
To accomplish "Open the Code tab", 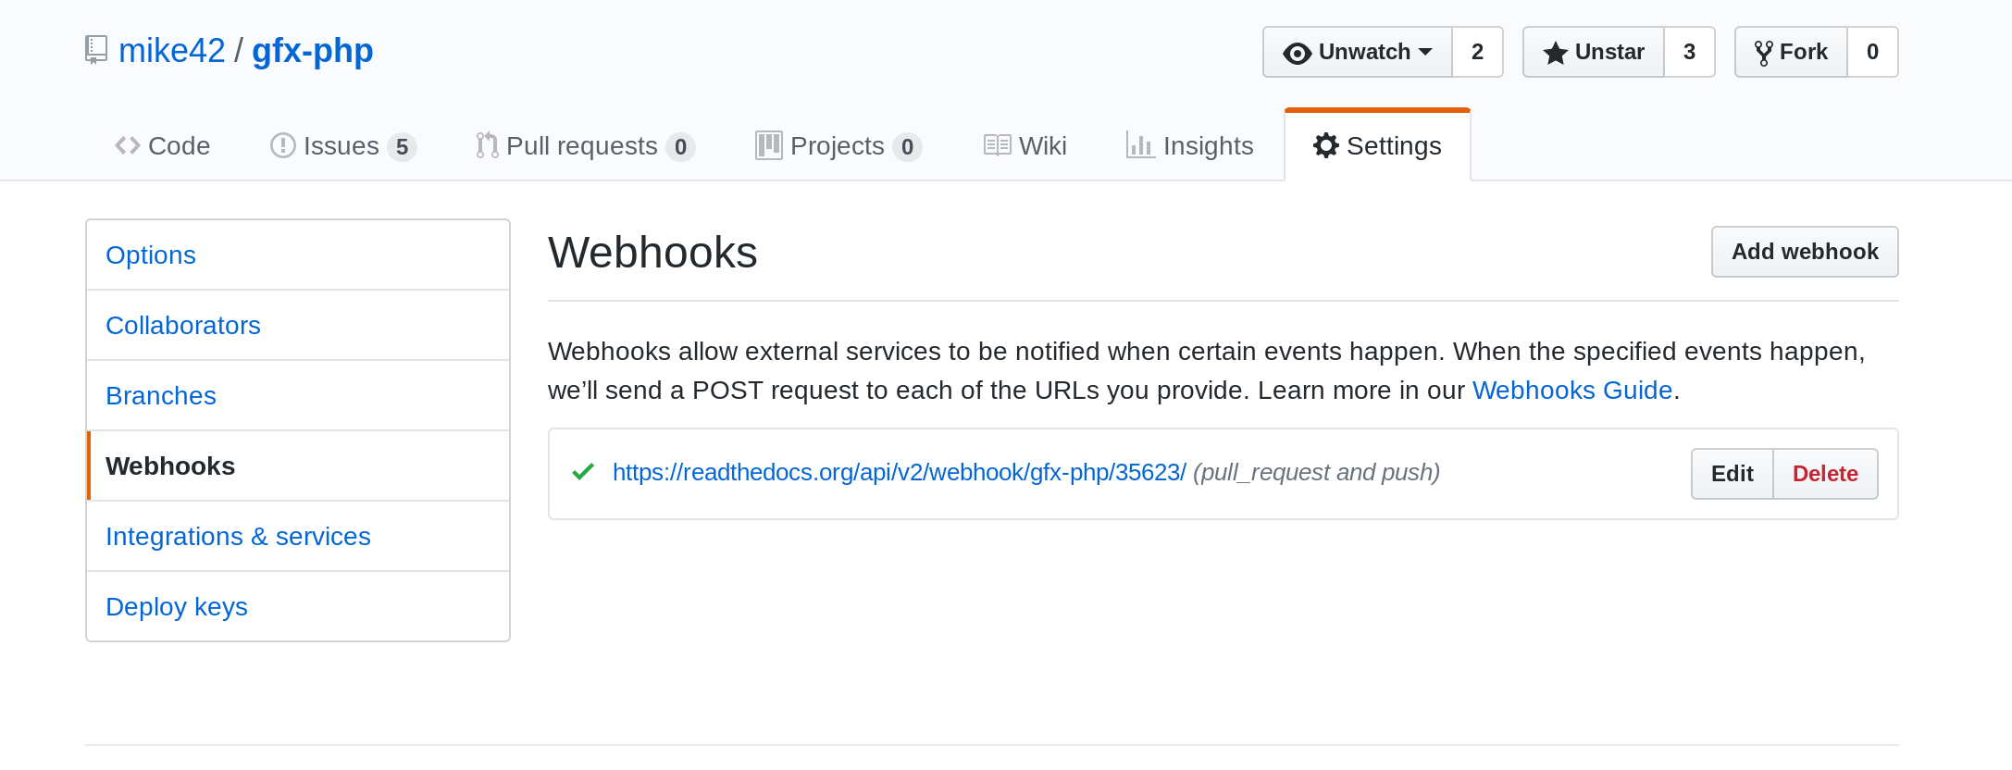I will pyautogui.click(x=163, y=146).
